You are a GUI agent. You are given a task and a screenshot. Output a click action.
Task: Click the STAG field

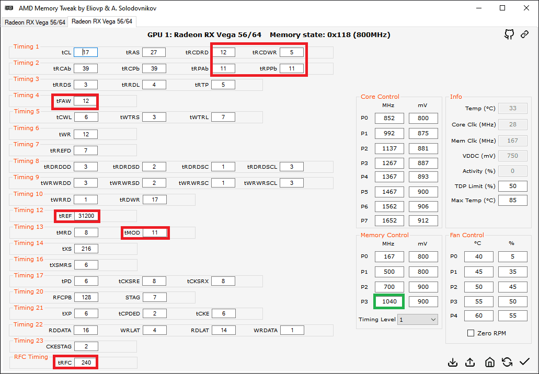[155, 297]
